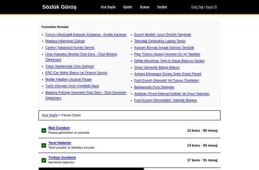Click the '17 konu · 91 mesaj' stats

pyautogui.click(x=202, y=160)
